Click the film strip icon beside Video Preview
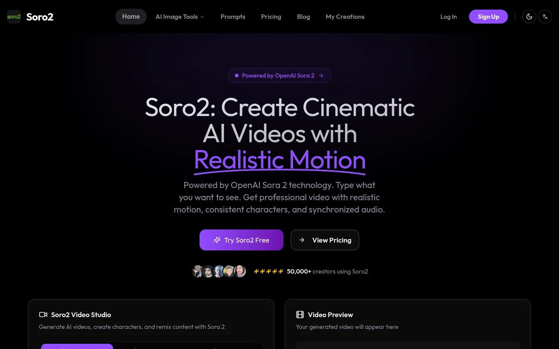Viewport: 559px width, 349px height. pos(300,315)
